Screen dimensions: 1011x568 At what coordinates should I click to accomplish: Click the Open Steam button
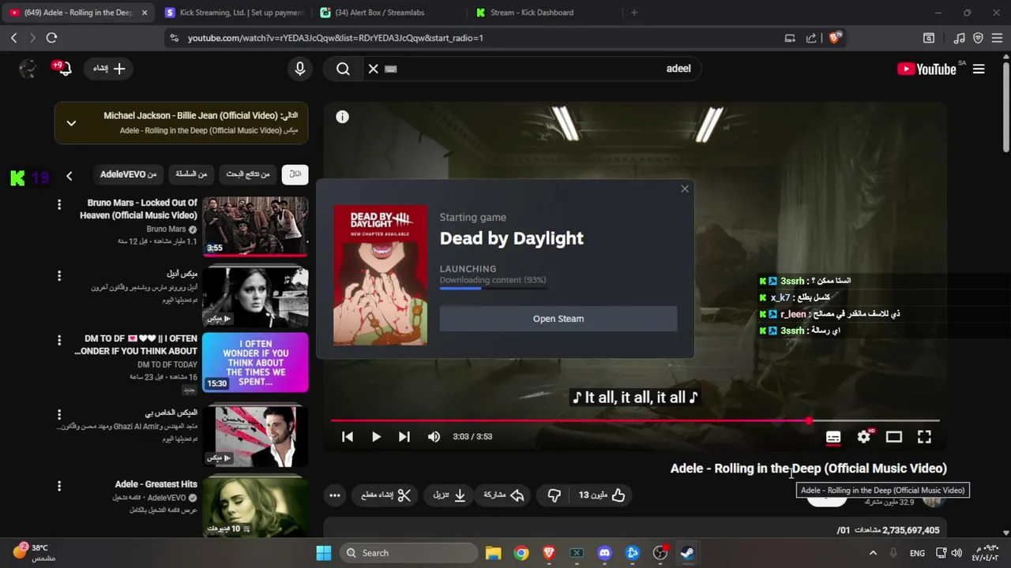[558, 319]
